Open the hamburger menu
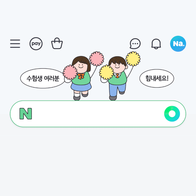 (x=15, y=44)
